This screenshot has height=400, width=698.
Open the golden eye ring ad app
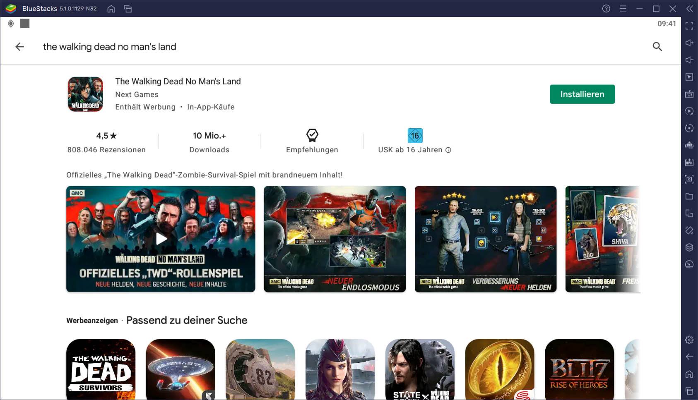point(500,369)
